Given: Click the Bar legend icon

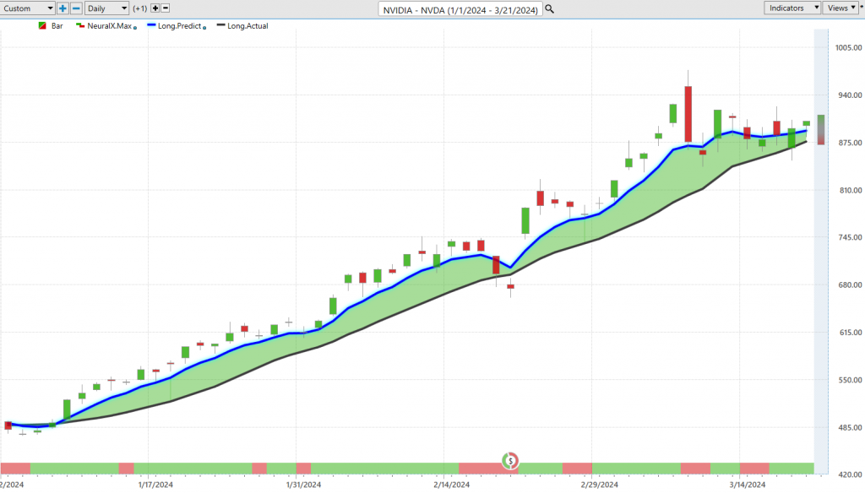Looking at the screenshot, I should tap(42, 26).
